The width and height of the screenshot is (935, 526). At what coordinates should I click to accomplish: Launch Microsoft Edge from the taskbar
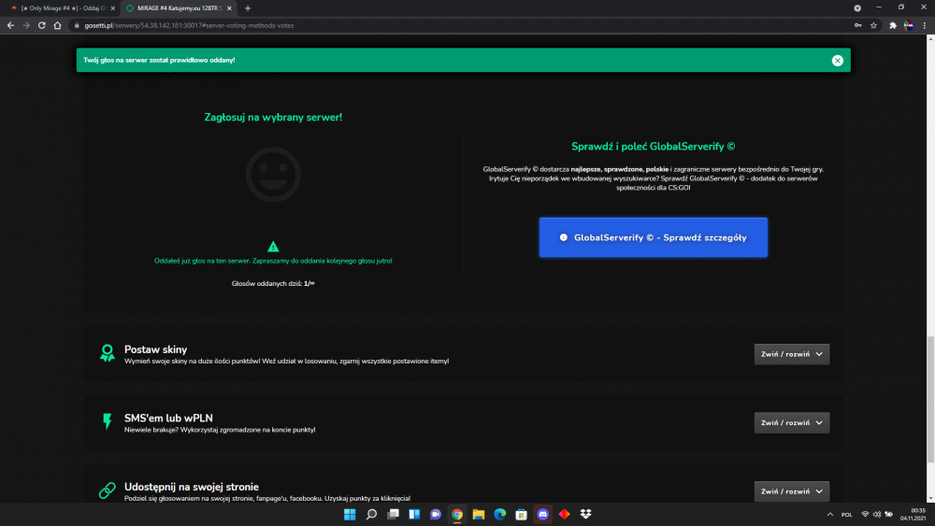pos(499,514)
